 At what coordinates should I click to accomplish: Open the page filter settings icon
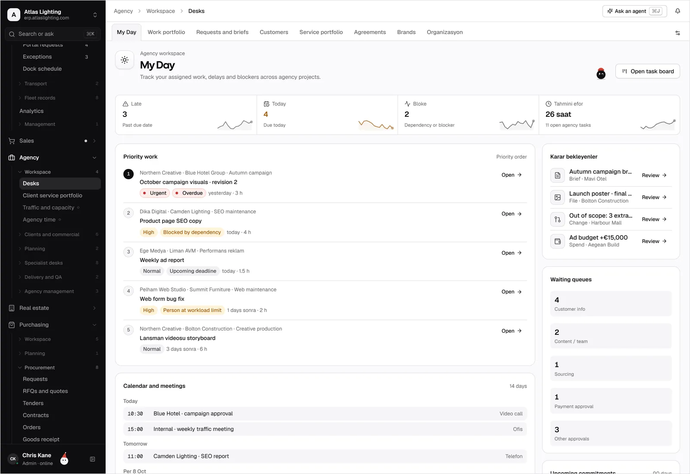[677, 33]
